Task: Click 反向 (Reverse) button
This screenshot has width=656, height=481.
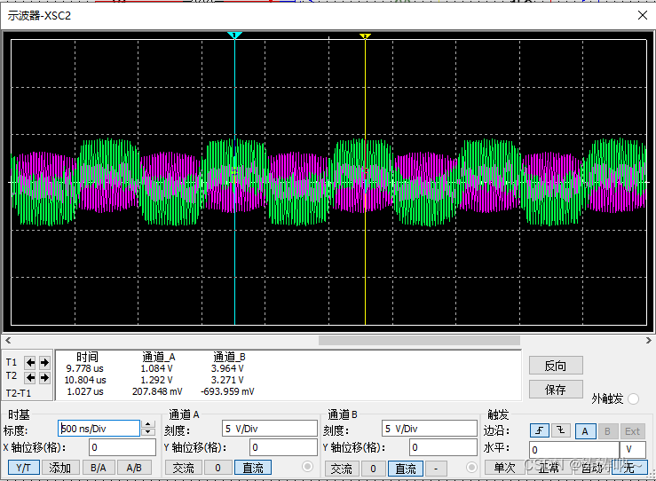Action: pyautogui.click(x=556, y=366)
